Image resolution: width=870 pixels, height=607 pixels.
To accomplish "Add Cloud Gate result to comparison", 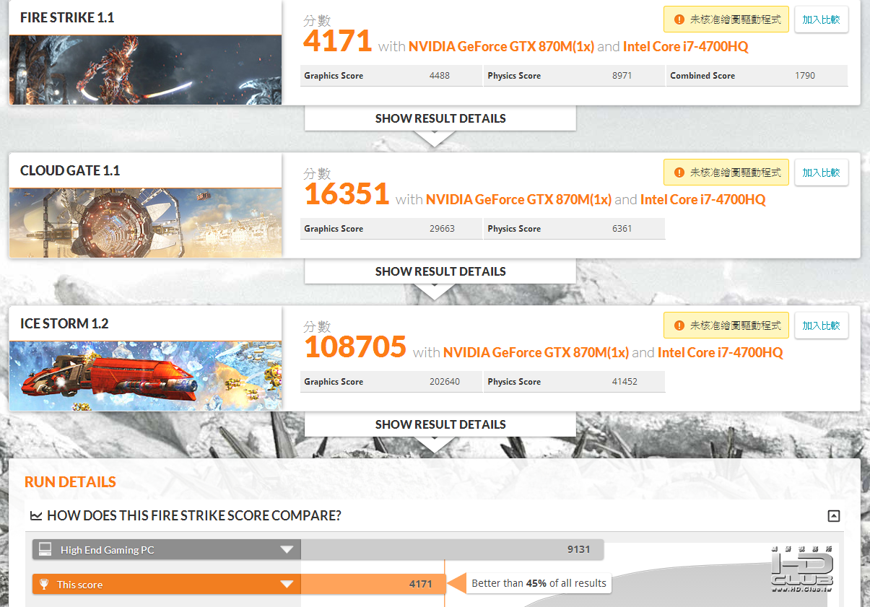I will 821,173.
